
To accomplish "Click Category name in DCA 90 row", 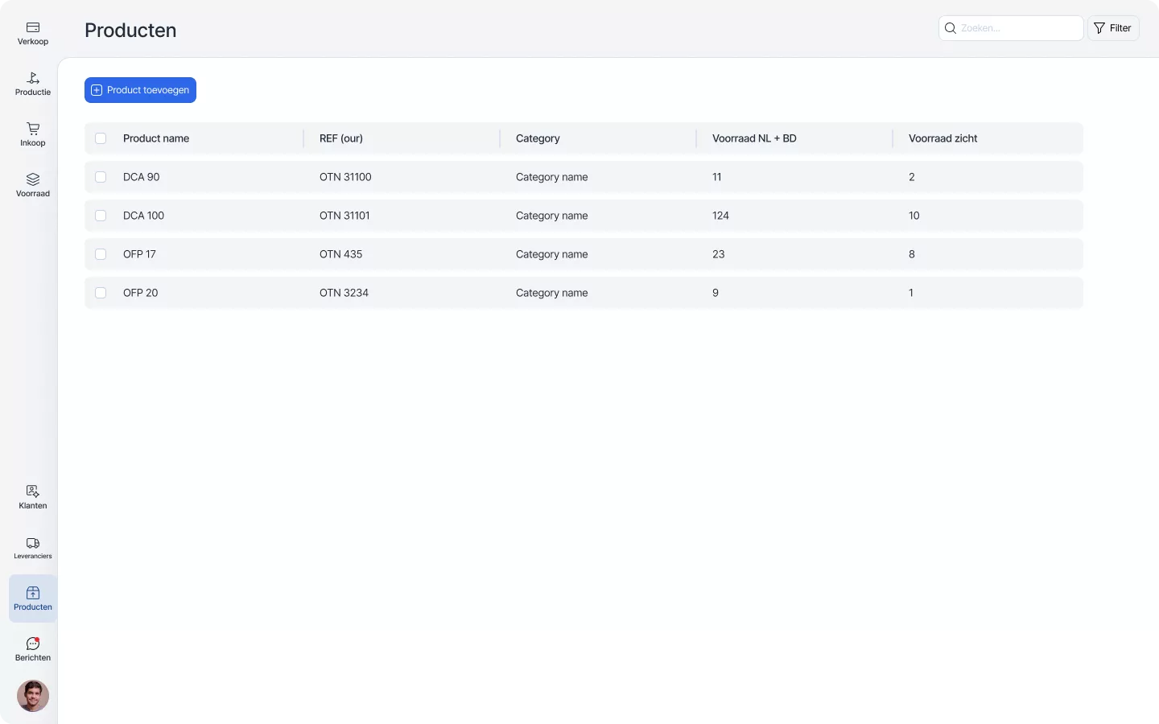I will (x=552, y=177).
